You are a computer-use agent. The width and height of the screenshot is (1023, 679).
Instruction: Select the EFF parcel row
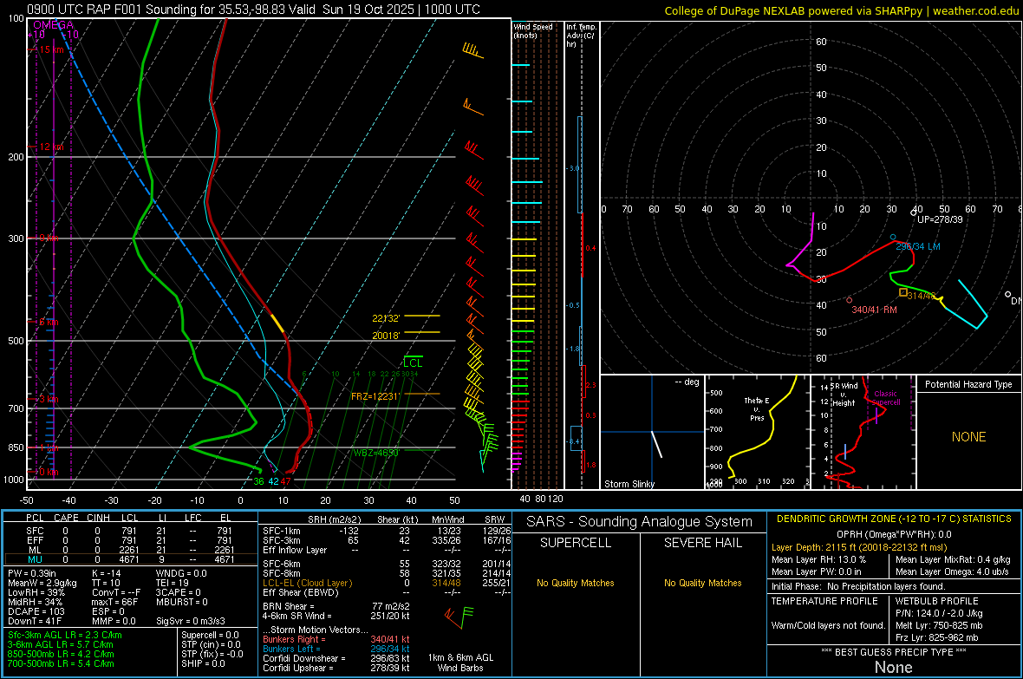click(131, 540)
